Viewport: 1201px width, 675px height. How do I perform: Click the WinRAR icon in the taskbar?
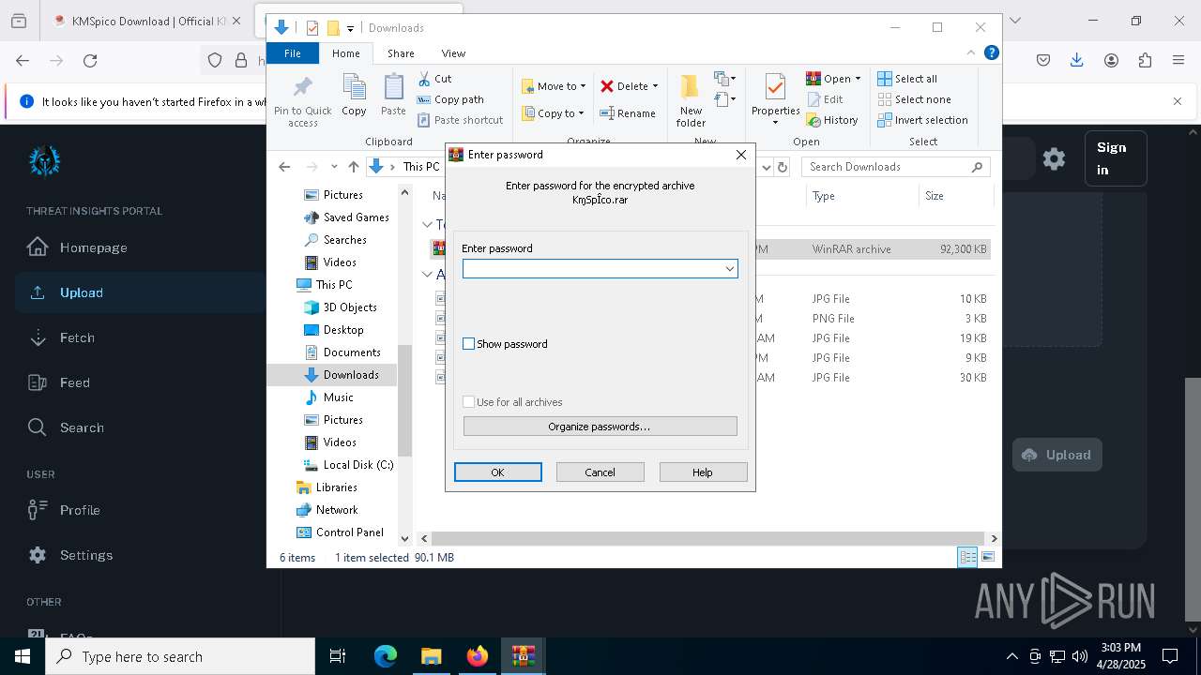[524, 656]
